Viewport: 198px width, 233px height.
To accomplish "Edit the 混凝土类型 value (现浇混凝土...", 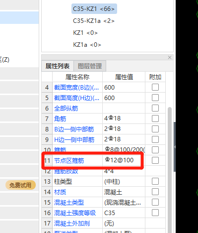I will coord(124,202).
